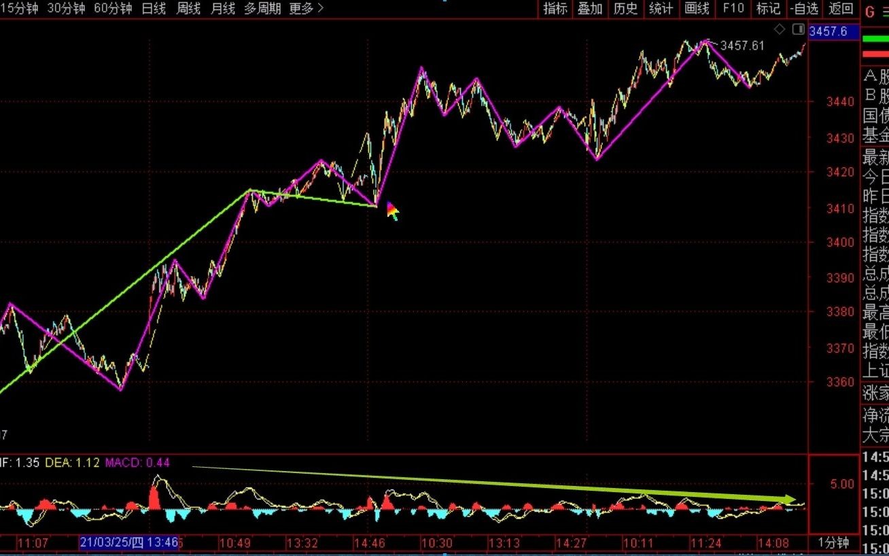The width and height of the screenshot is (889, 556).
Task: Open the 多周期 multi-period view
Action: pos(262,9)
